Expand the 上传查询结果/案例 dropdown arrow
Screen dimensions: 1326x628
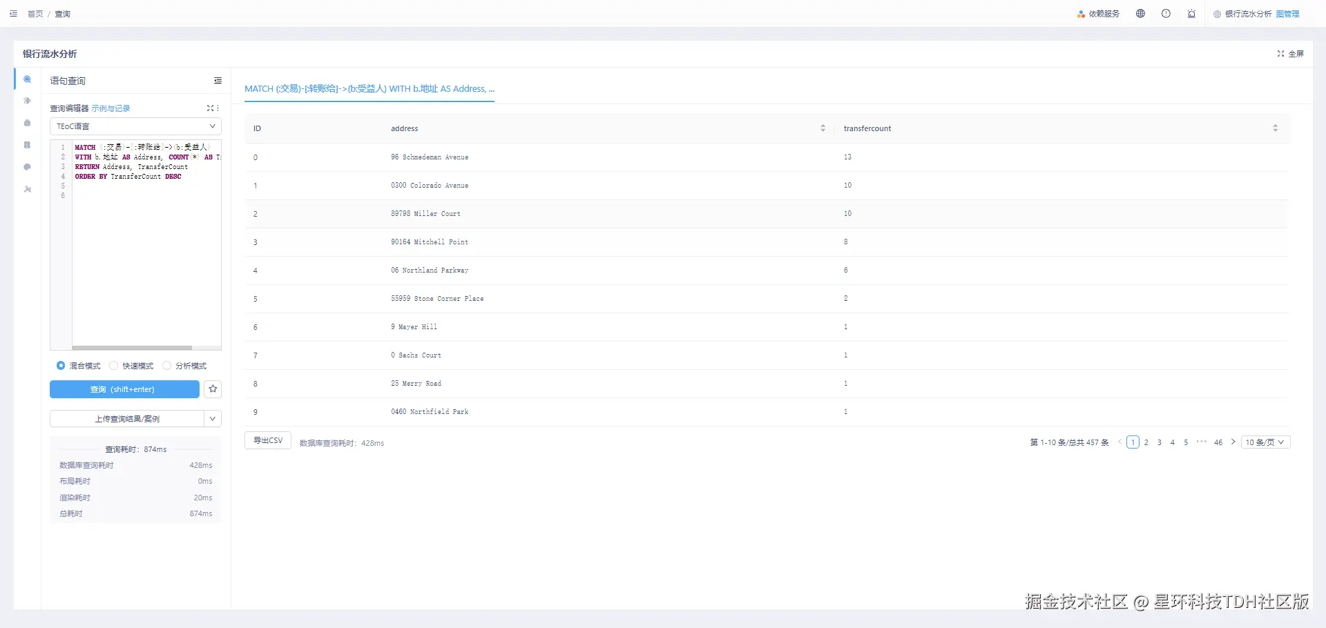coord(213,419)
